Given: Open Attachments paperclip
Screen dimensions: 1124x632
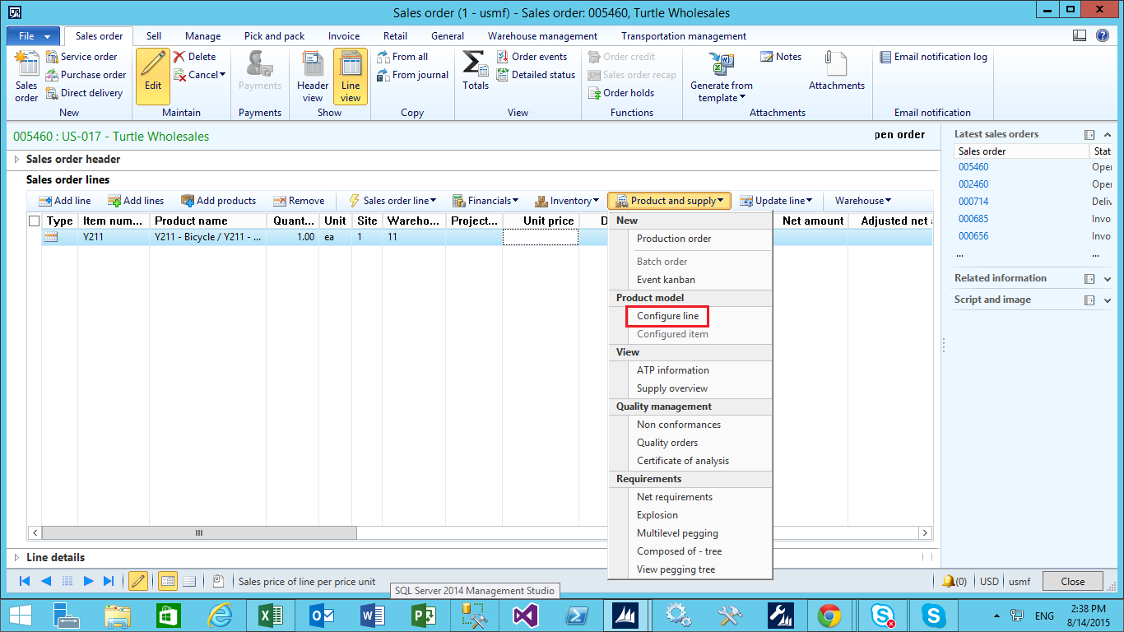Looking at the screenshot, I should 837,71.
